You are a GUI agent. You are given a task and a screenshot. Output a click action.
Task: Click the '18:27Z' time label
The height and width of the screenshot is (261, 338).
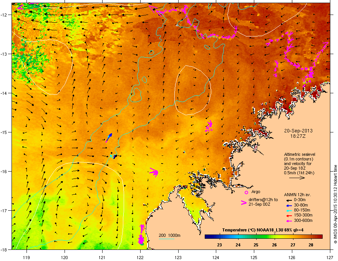(298, 136)
